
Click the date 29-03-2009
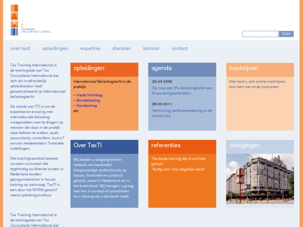tap(162, 82)
